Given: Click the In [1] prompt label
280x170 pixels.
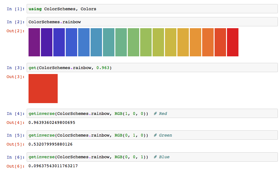Looking at the screenshot, I should pos(16,9).
